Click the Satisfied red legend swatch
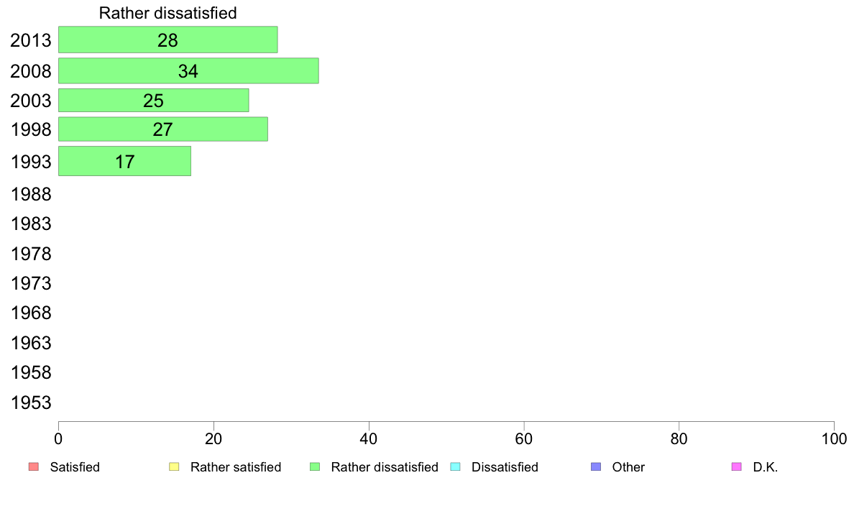Image resolution: width=854 pixels, height=529 pixels. (34, 467)
